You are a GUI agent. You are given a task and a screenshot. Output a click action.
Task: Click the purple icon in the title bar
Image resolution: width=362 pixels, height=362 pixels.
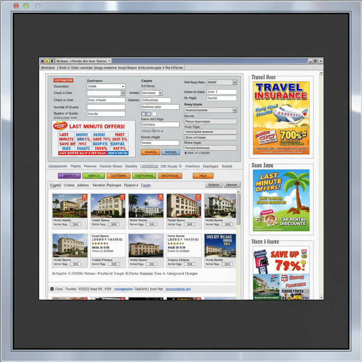(x=42, y=61)
